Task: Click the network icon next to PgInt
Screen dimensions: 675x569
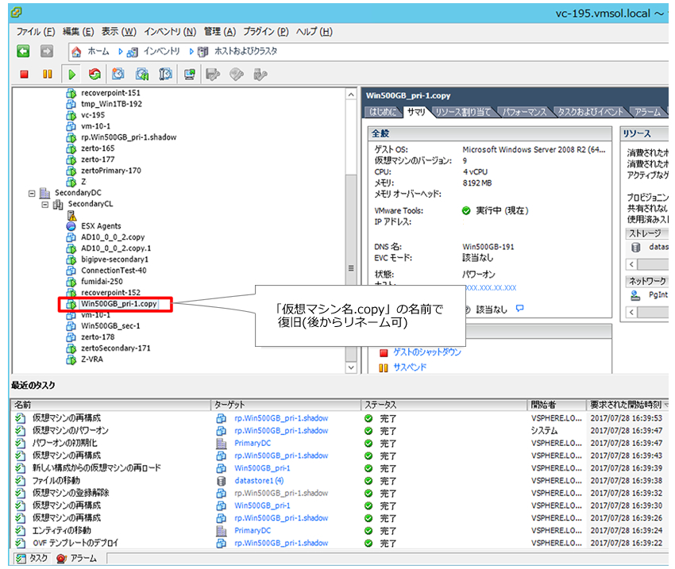Action: coord(635,295)
